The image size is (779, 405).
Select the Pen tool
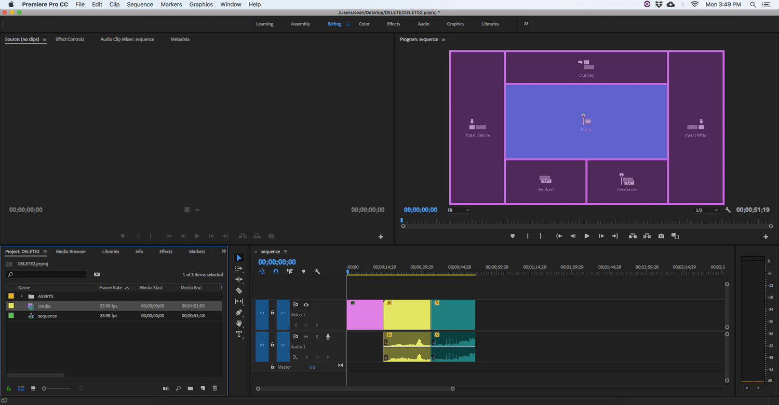tap(239, 312)
